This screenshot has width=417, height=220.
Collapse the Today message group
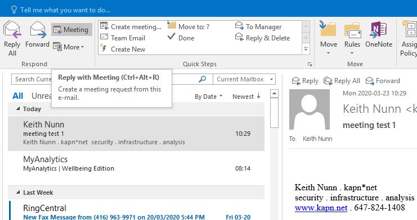point(18,108)
